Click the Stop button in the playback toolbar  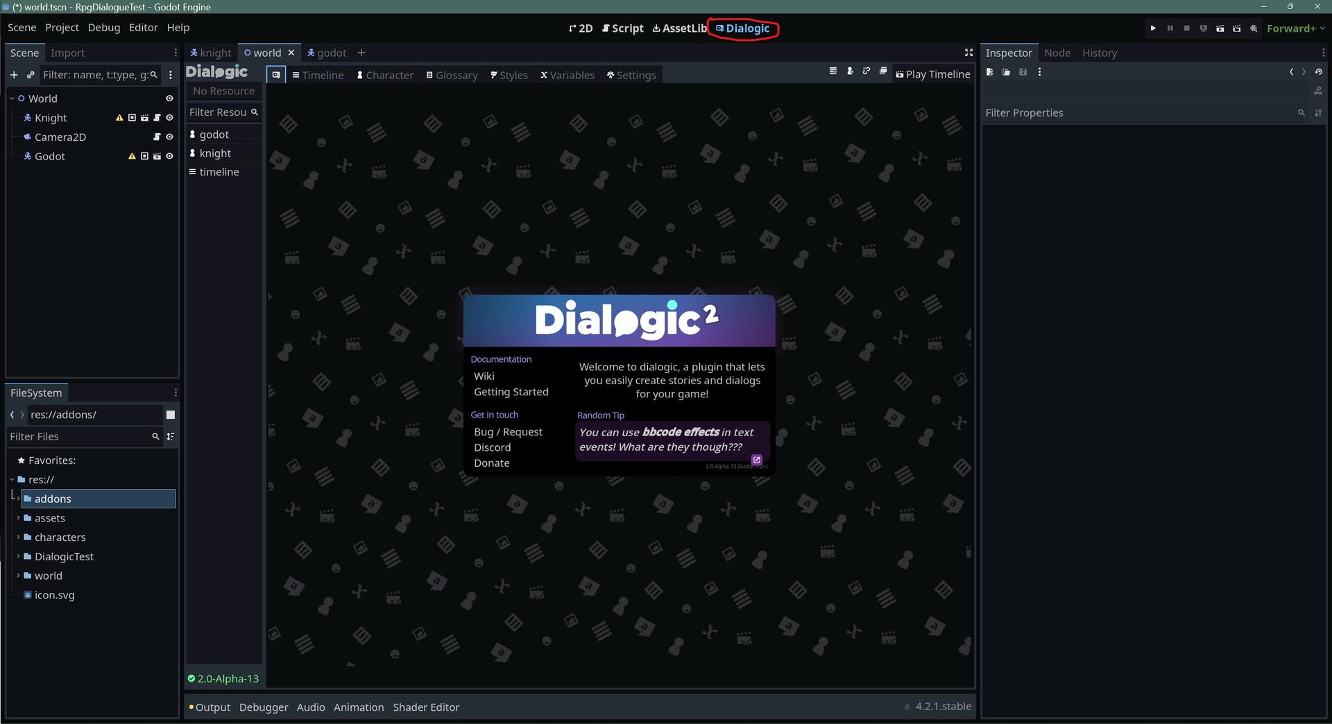click(1187, 28)
